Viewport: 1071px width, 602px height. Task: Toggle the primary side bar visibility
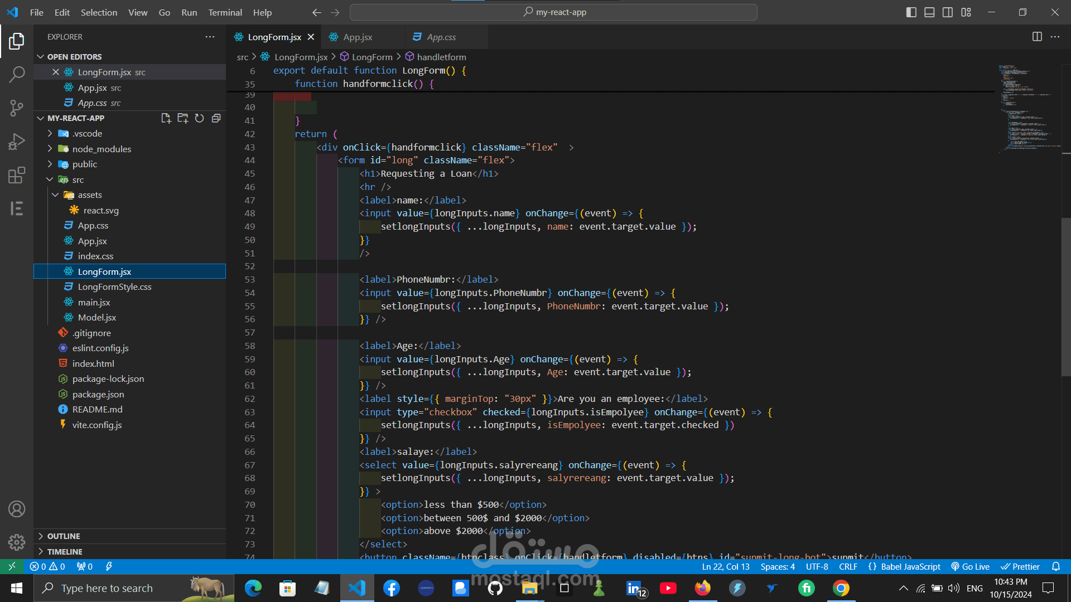[911, 12]
